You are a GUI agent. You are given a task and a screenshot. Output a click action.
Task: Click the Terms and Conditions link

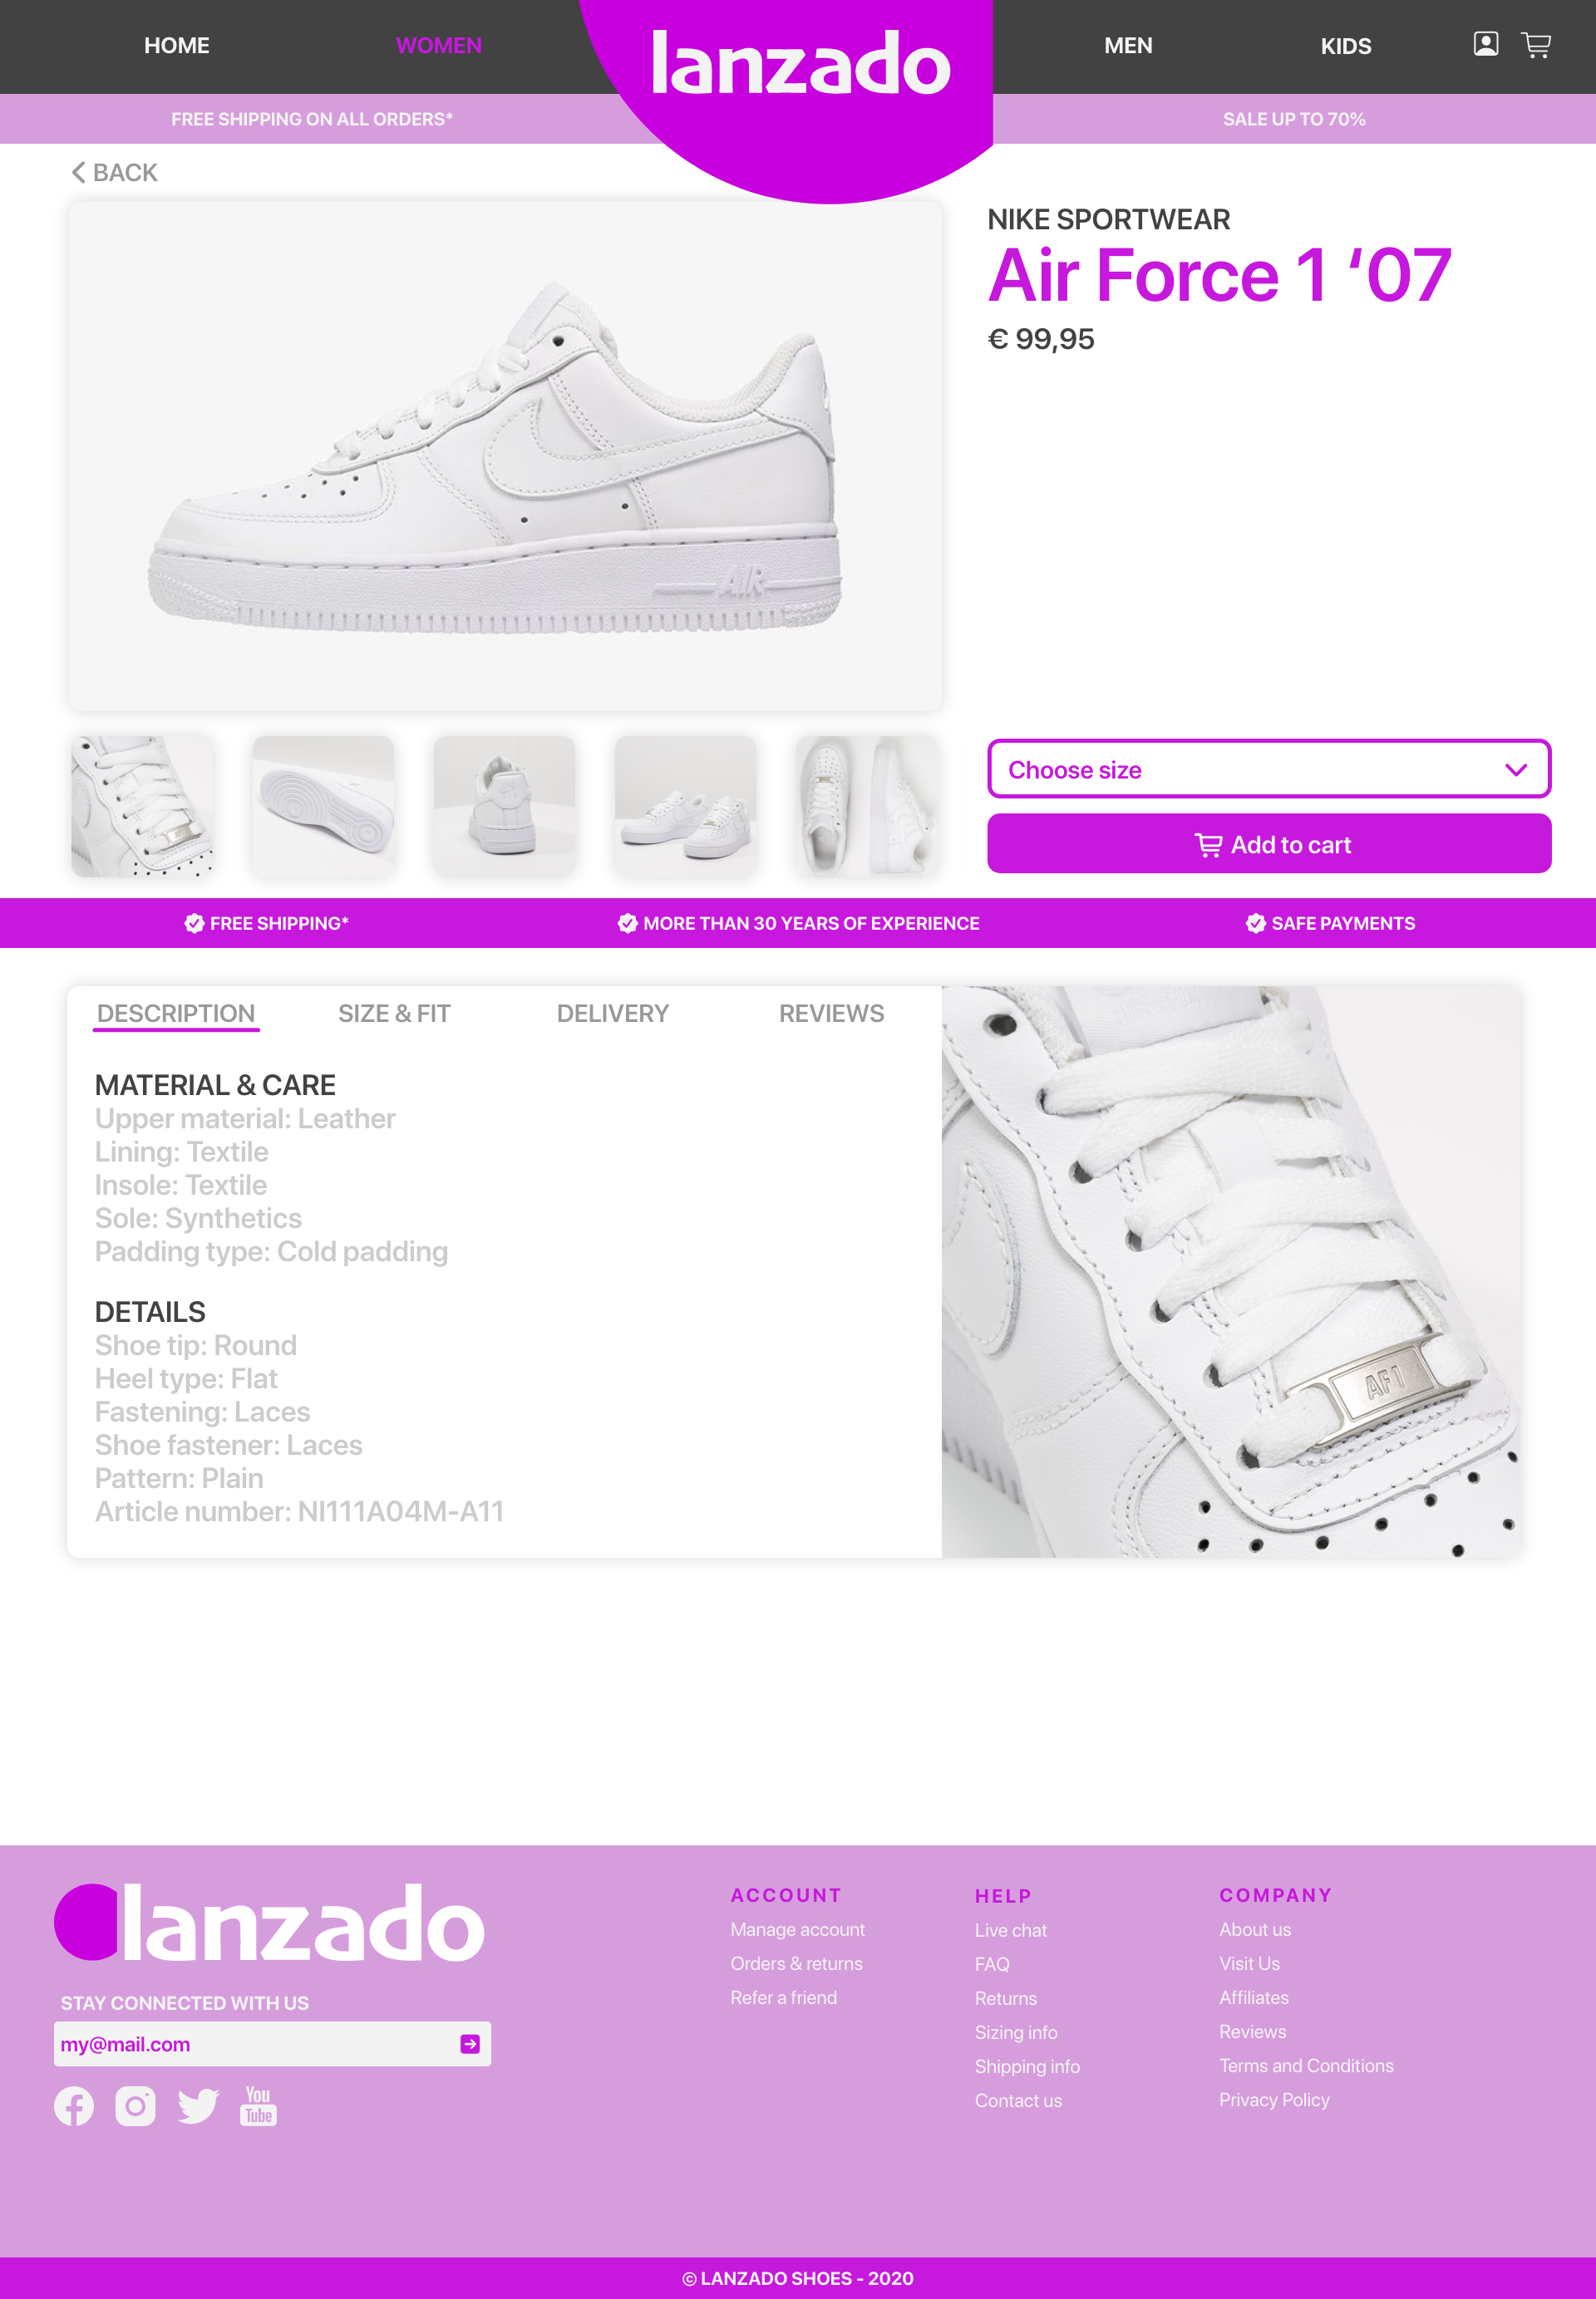1306,2065
